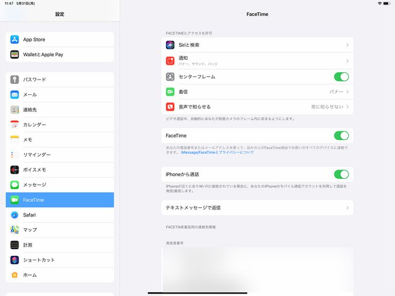The width and height of the screenshot is (395, 296).
Task: Disable the FaceTime switch
Action: (341, 136)
